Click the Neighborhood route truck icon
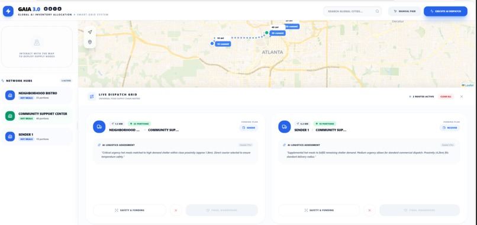 point(99,127)
